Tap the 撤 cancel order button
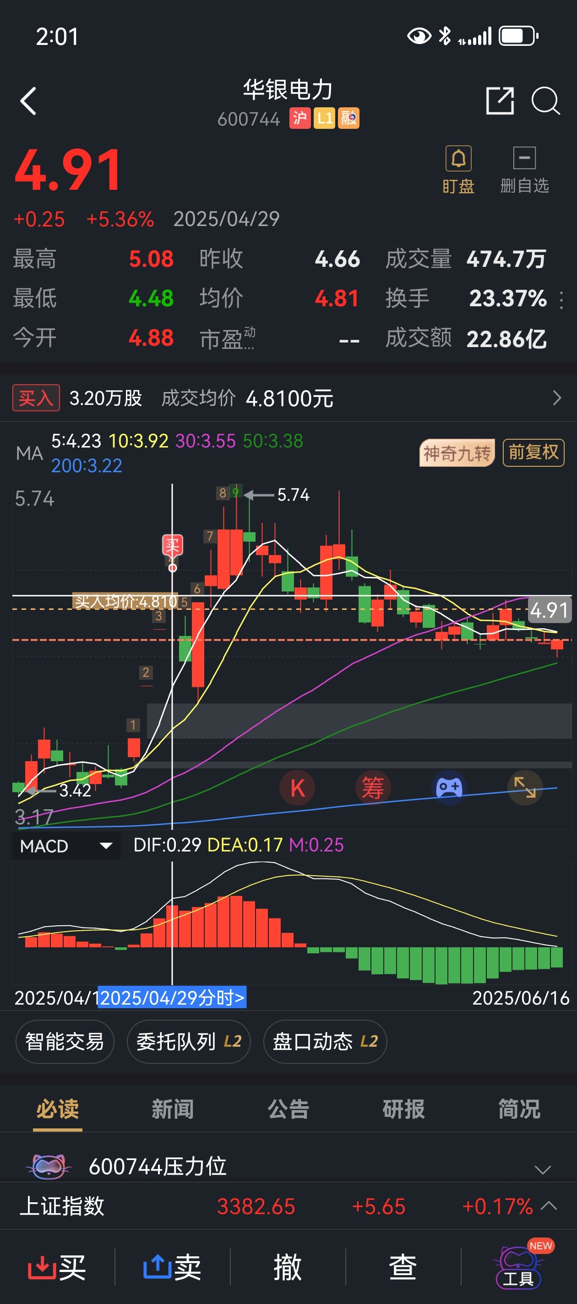The width and height of the screenshot is (577, 1304). tap(288, 1267)
